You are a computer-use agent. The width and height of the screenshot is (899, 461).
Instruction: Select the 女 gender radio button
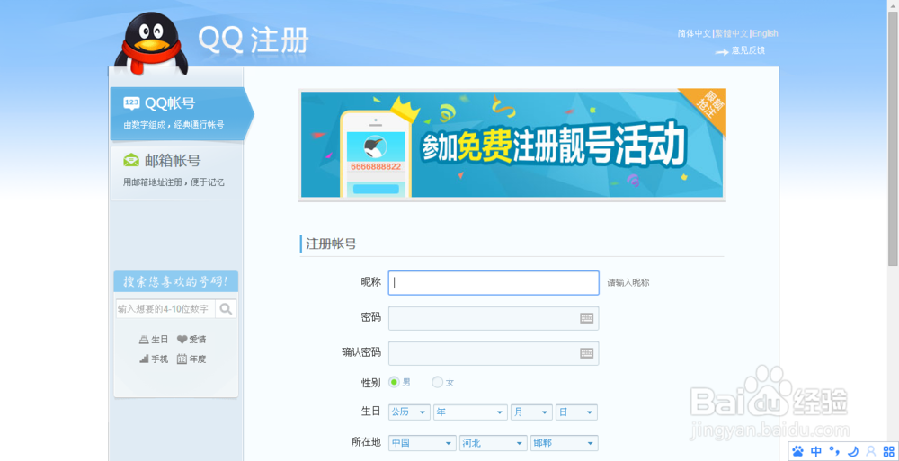coord(438,382)
